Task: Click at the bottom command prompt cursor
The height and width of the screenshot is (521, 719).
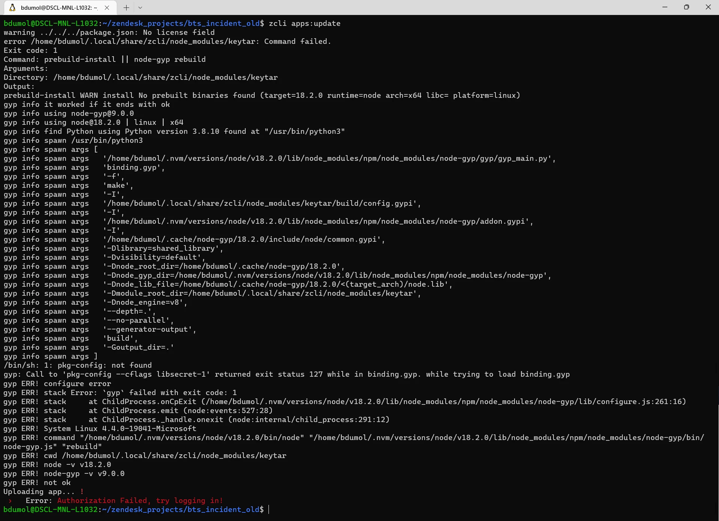Action: tap(269, 509)
